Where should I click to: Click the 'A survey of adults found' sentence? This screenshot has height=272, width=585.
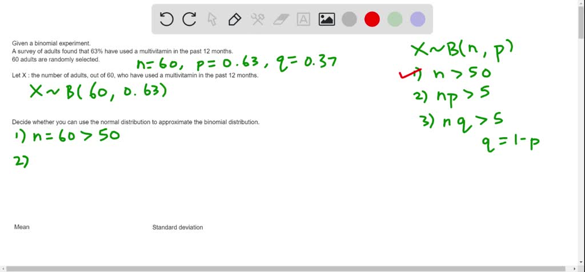[122, 51]
